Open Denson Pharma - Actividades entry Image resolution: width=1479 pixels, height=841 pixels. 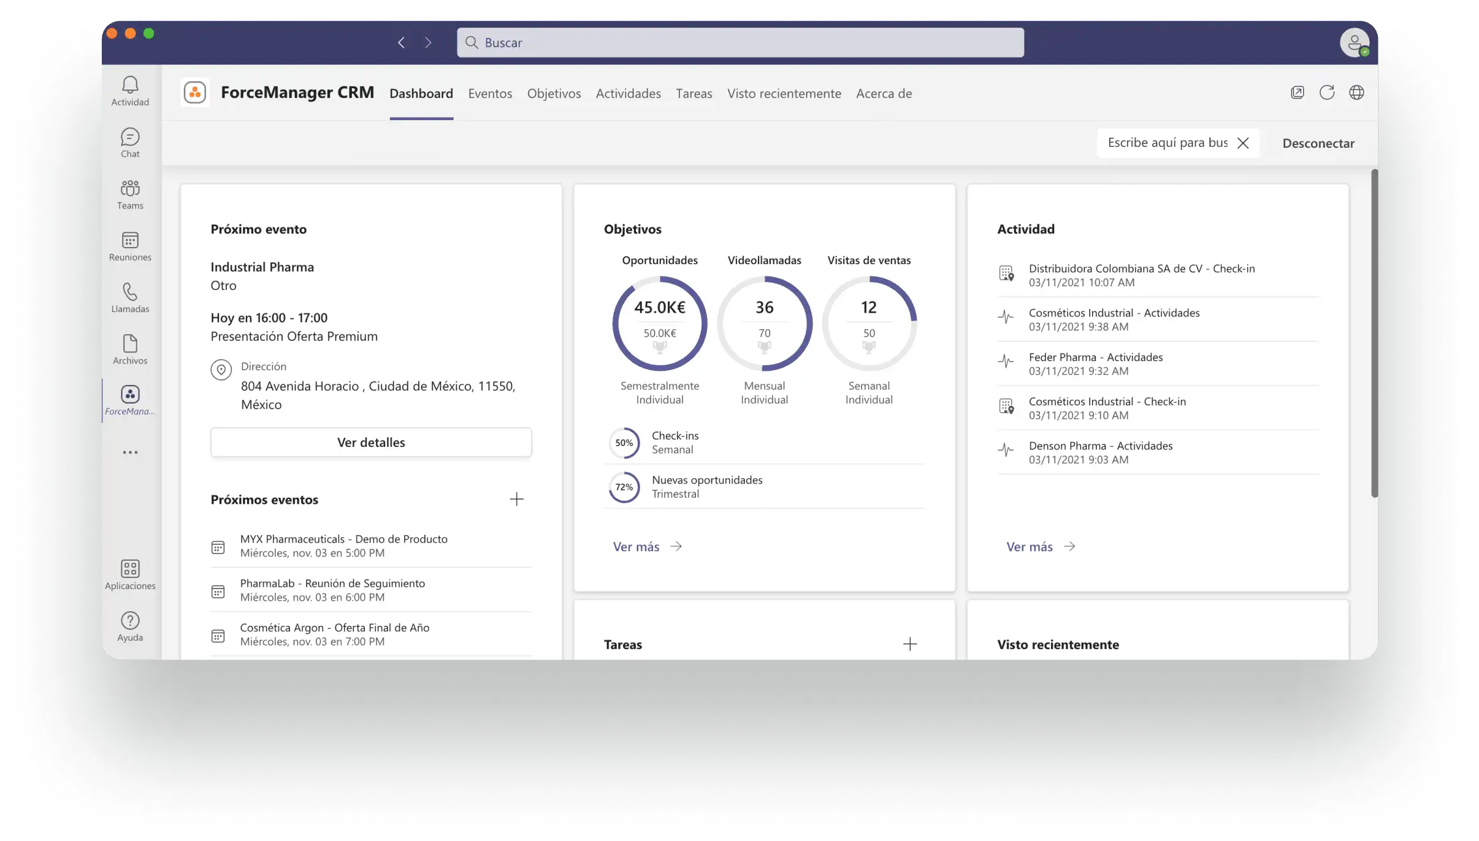pyautogui.click(x=1158, y=452)
